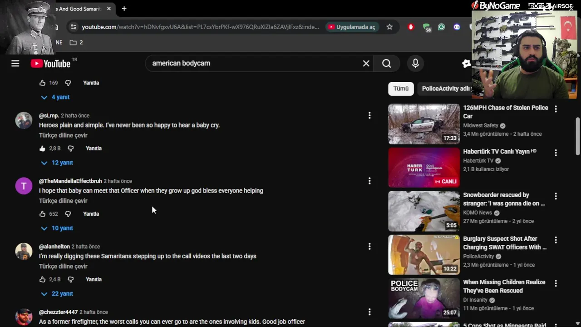The image size is (581, 327).
Task: Open @chezzter4447 channel avatar
Action: 24,317
